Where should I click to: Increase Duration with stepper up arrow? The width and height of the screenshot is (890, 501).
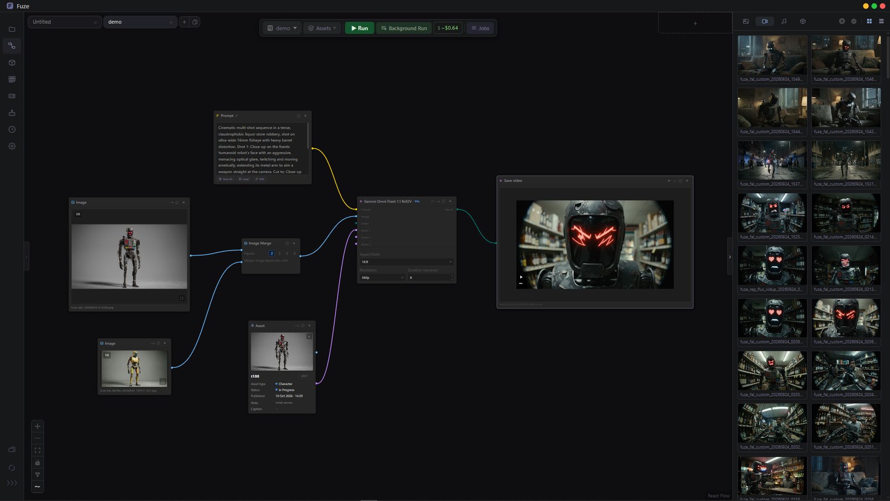(452, 276)
